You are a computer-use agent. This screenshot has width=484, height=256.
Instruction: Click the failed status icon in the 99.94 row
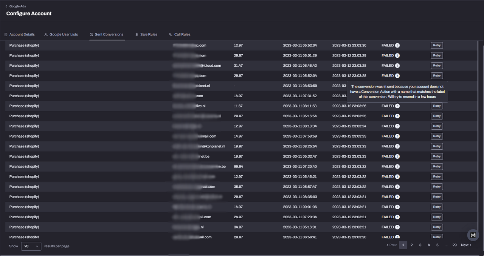[x=397, y=167]
